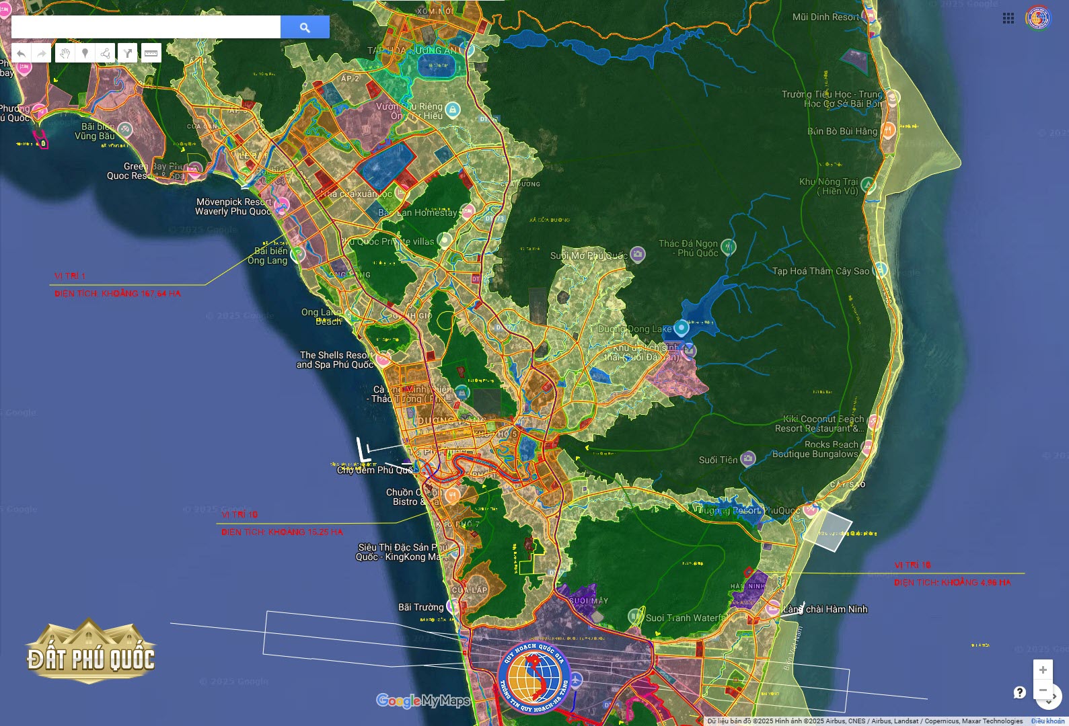Click the 'VỊ TRÍ 10' red label

click(x=239, y=515)
